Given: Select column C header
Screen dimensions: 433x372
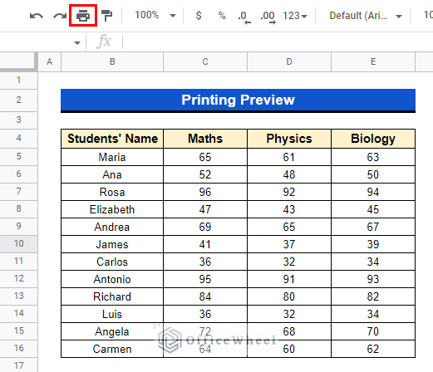Looking at the screenshot, I should coord(205,61).
